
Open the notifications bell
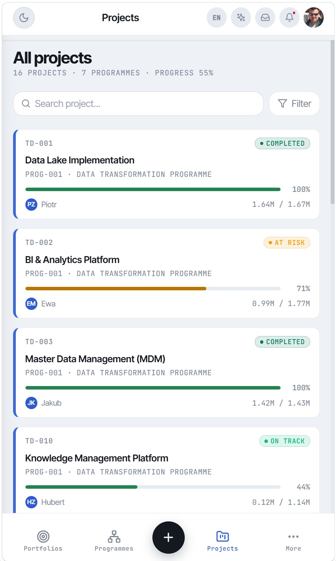(x=289, y=18)
